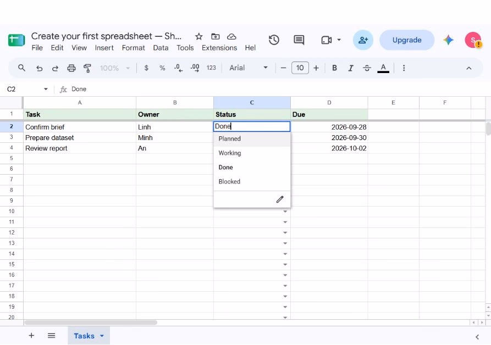This screenshot has height=345, width=491.
Task: Select the Working status option
Action: coord(252,153)
